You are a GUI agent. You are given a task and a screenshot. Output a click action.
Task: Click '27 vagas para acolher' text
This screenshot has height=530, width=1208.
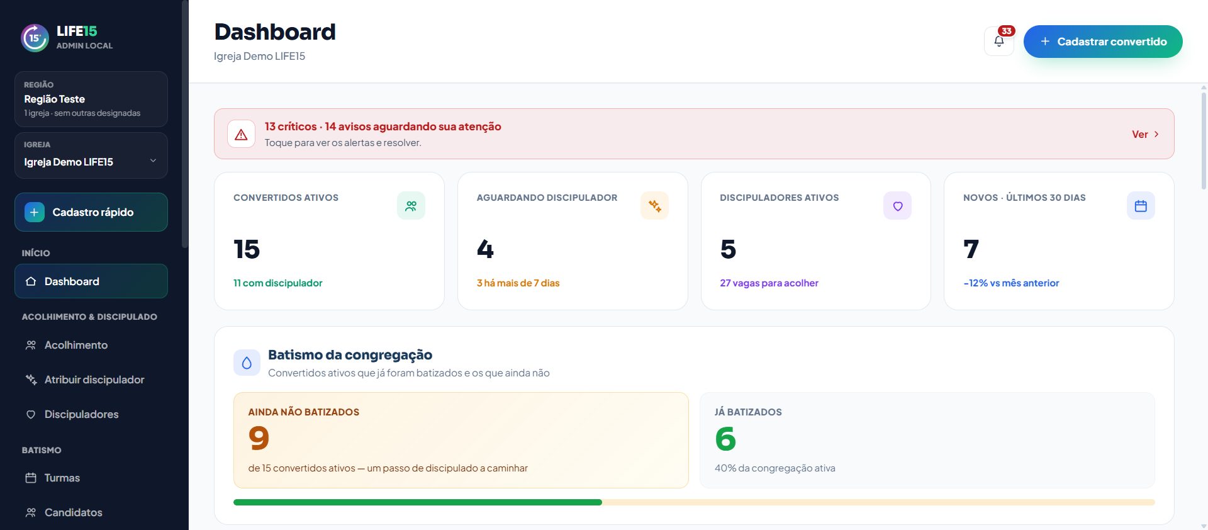tap(769, 283)
